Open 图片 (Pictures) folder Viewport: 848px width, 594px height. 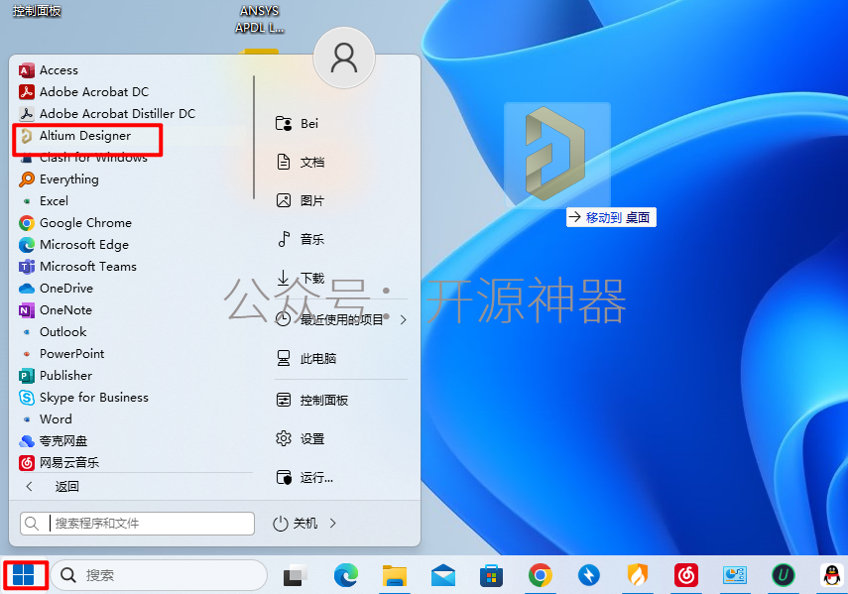click(x=301, y=201)
